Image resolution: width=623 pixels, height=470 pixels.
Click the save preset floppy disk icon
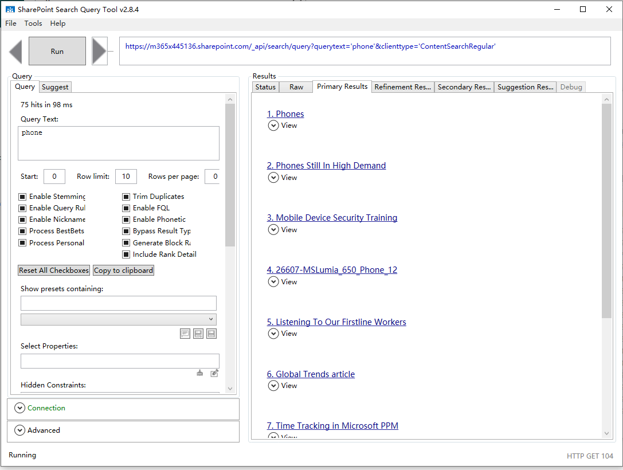(x=211, y=334)
